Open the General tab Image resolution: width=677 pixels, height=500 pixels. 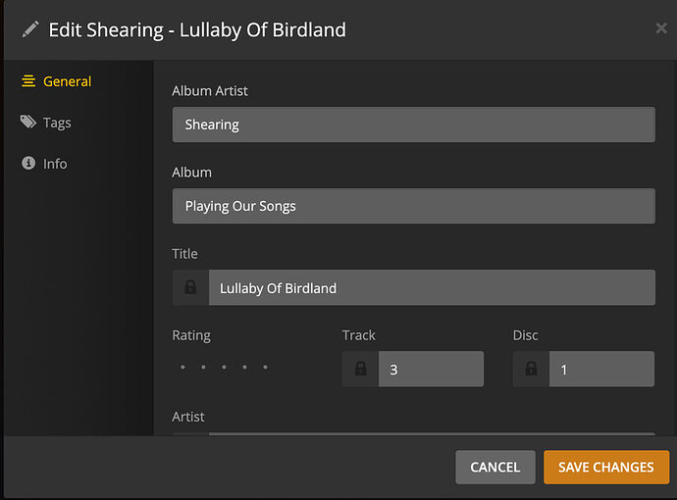coord(67,81)
